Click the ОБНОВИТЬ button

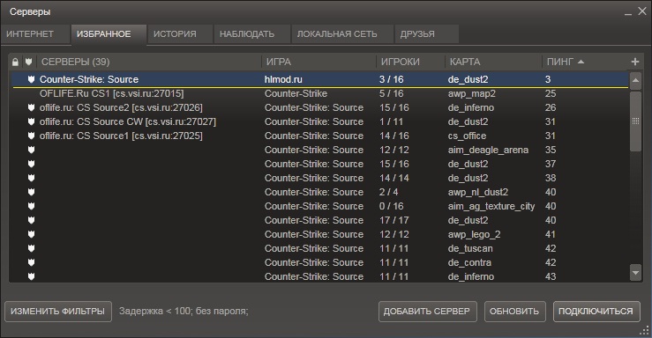514,311
